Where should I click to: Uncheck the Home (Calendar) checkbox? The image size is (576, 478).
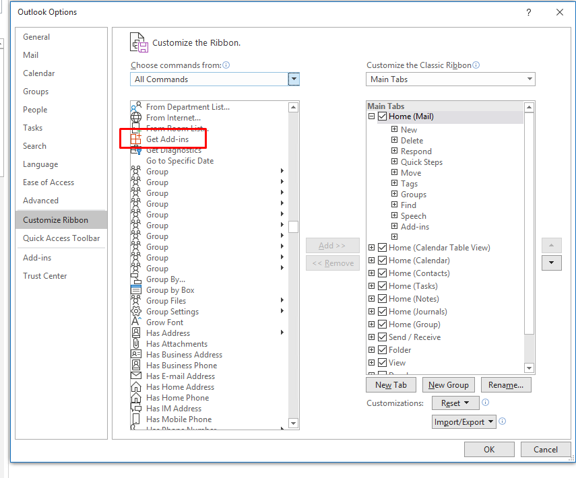(383, 261)
